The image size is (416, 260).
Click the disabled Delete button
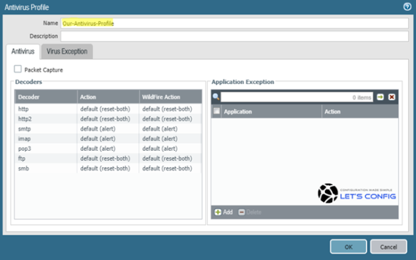[250, 212]
